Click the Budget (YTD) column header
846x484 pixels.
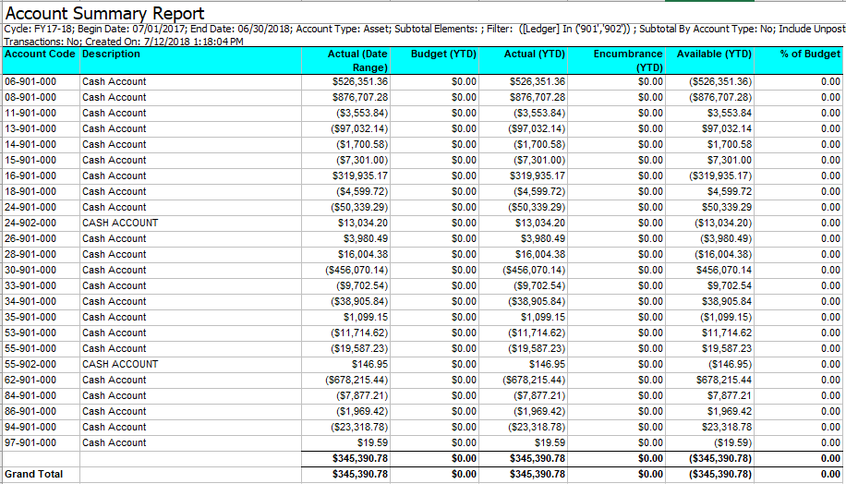click(443, 54)
